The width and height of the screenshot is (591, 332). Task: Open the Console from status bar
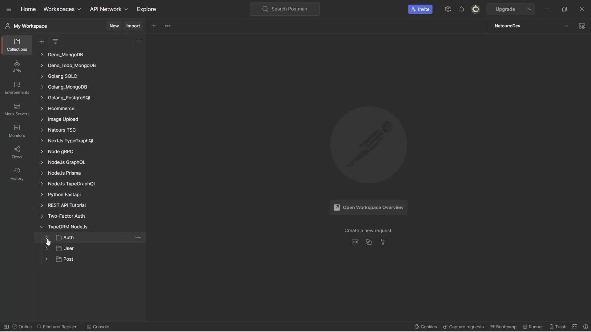tap(98, 327)
